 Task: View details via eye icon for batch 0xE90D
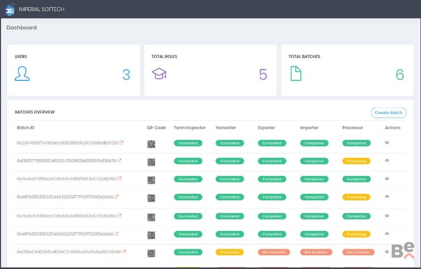click(x=387, y=161)
